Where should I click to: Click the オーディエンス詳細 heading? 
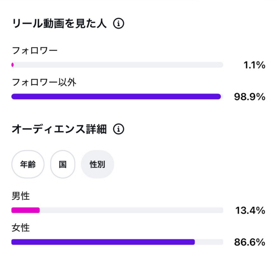[59, 129]
